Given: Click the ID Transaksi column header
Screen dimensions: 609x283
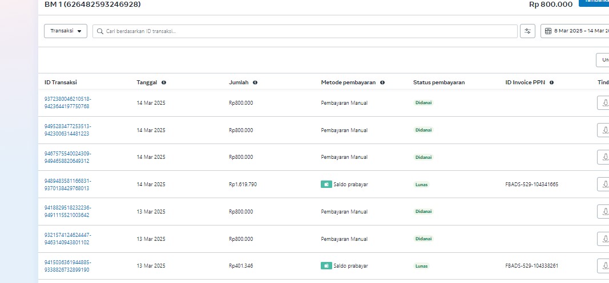Looking at the screenshot, I should click(61, 83).
